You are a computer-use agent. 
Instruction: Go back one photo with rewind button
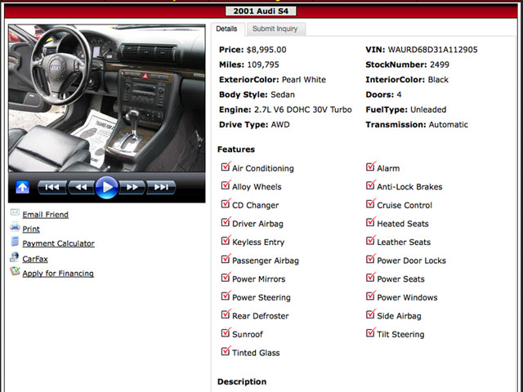pyautogui.click(x=80, y=188)
